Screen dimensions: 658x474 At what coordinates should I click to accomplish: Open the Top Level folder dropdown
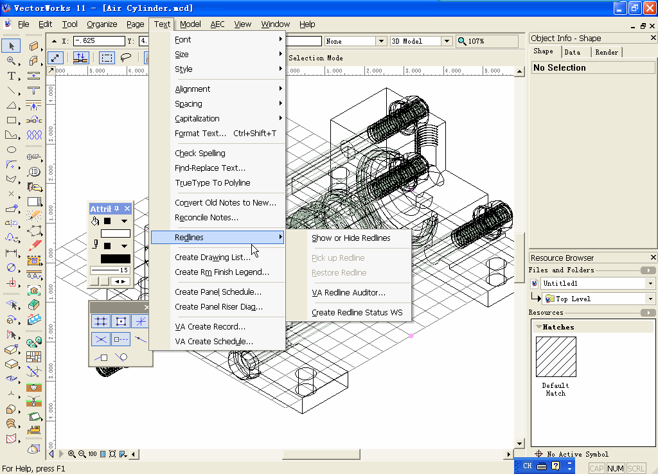pyautogui.click(x=650, y=299)
